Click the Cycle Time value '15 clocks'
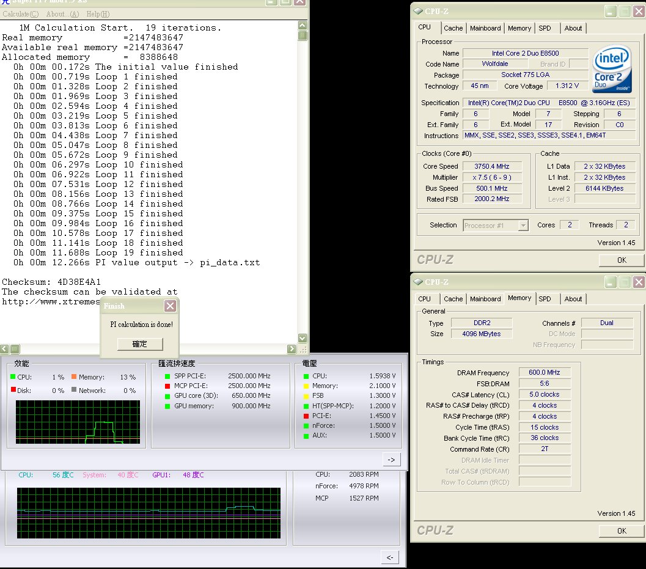Viewport: 646px width, 569px height. coord(544,427)
